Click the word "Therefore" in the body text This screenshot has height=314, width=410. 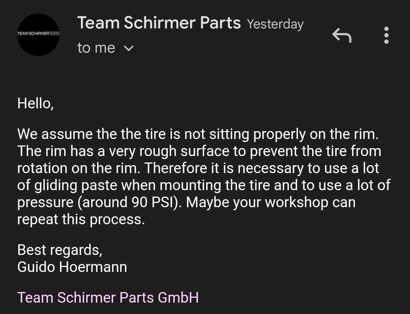tap(176, 168)
